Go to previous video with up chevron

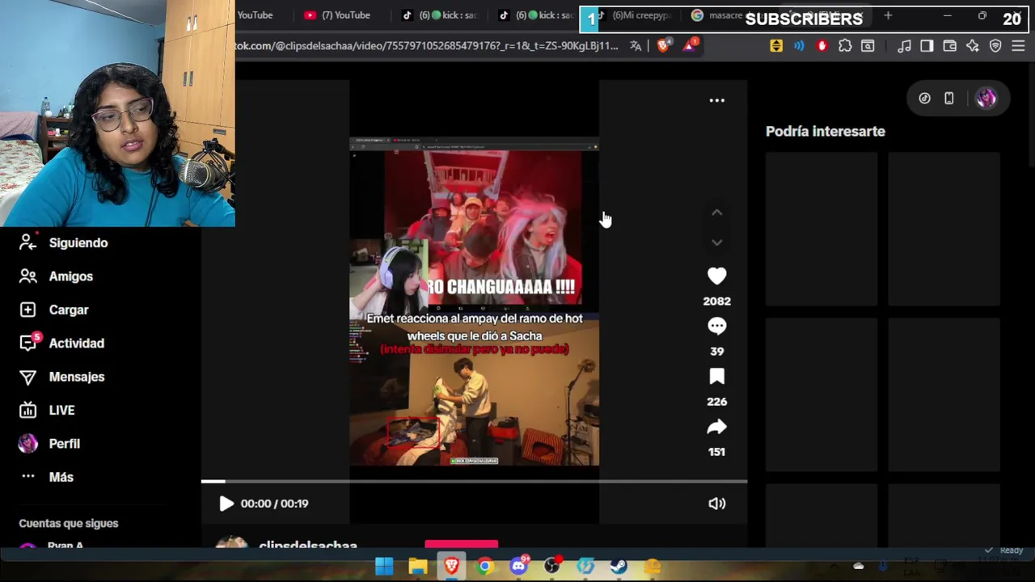point(716,213)
